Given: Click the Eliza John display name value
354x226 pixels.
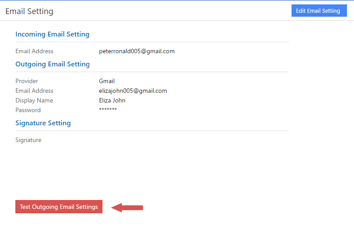Looking at the screenshot, I should 112,101.
